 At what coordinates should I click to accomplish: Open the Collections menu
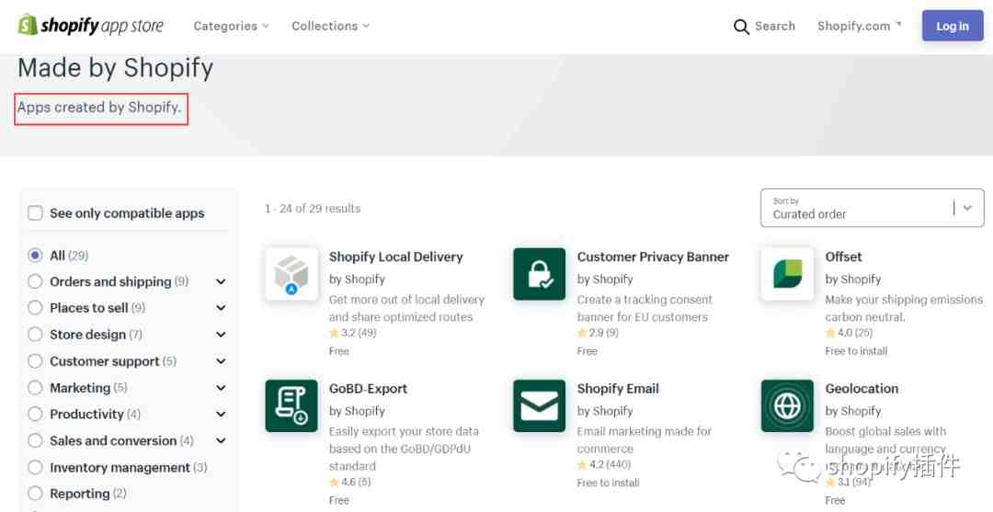(331, 26)
